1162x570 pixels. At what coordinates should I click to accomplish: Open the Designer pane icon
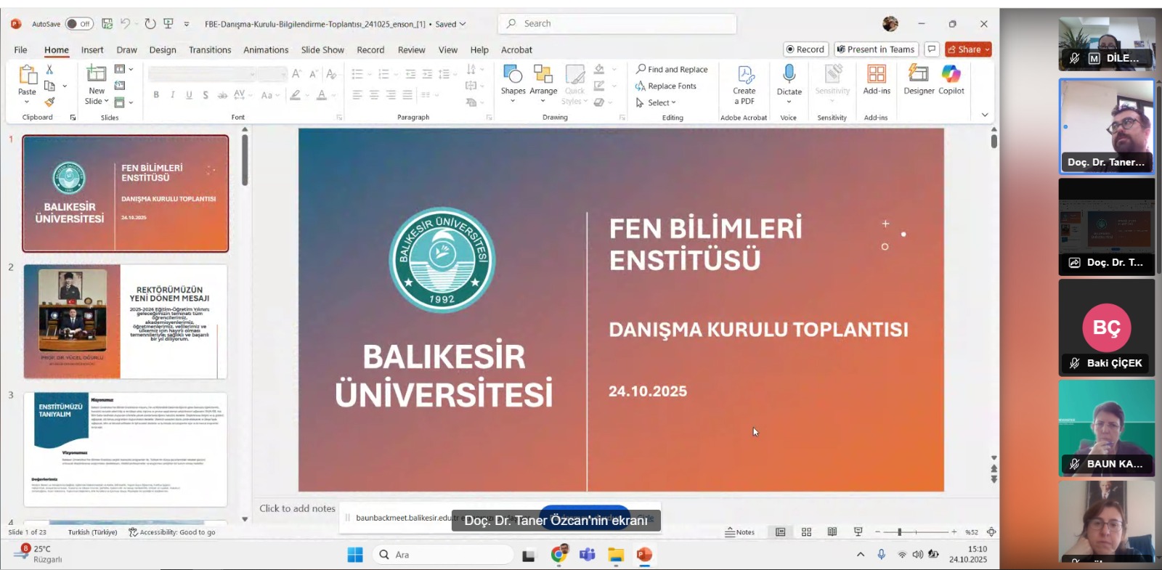919,74
